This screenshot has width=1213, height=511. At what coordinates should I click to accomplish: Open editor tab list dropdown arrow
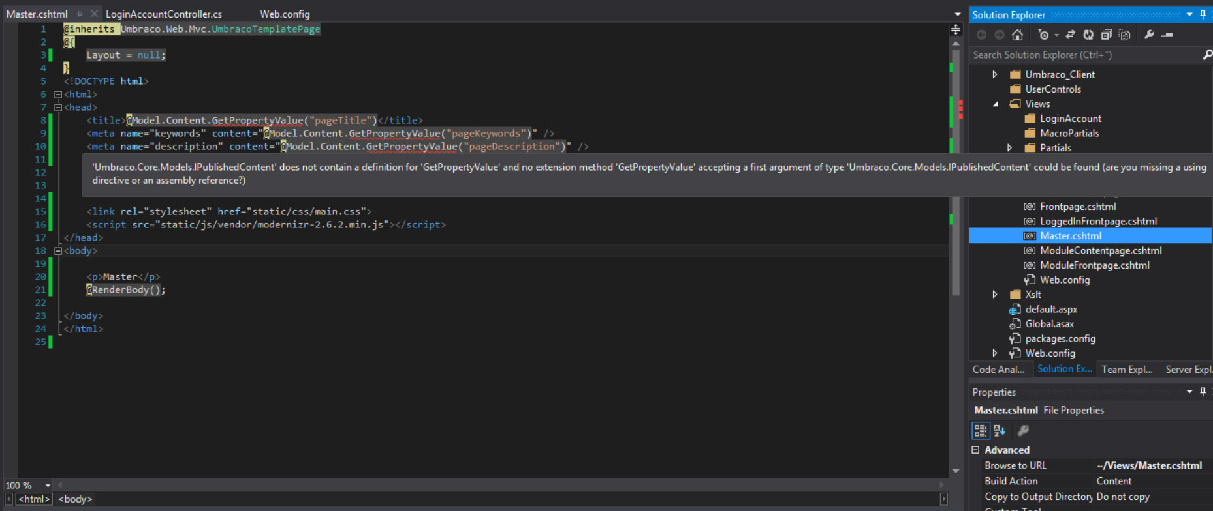pos(958,14)
